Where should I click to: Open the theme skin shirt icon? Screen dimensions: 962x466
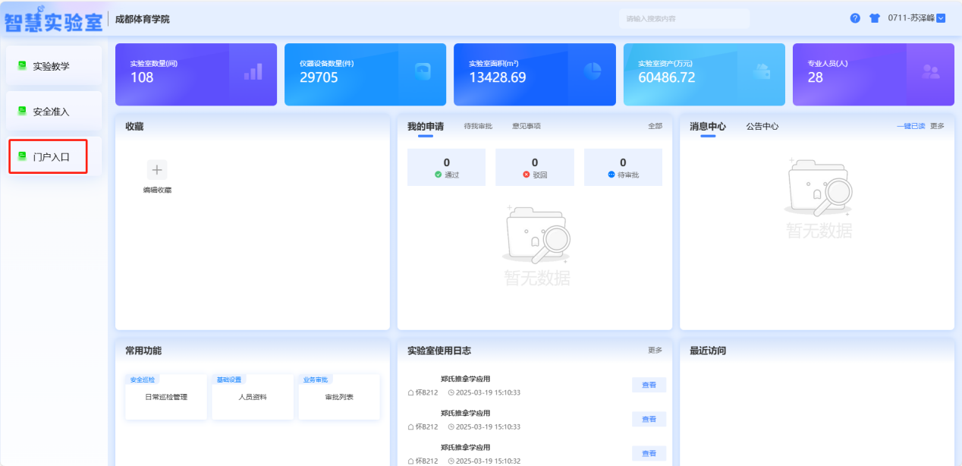tap(874, 18)
